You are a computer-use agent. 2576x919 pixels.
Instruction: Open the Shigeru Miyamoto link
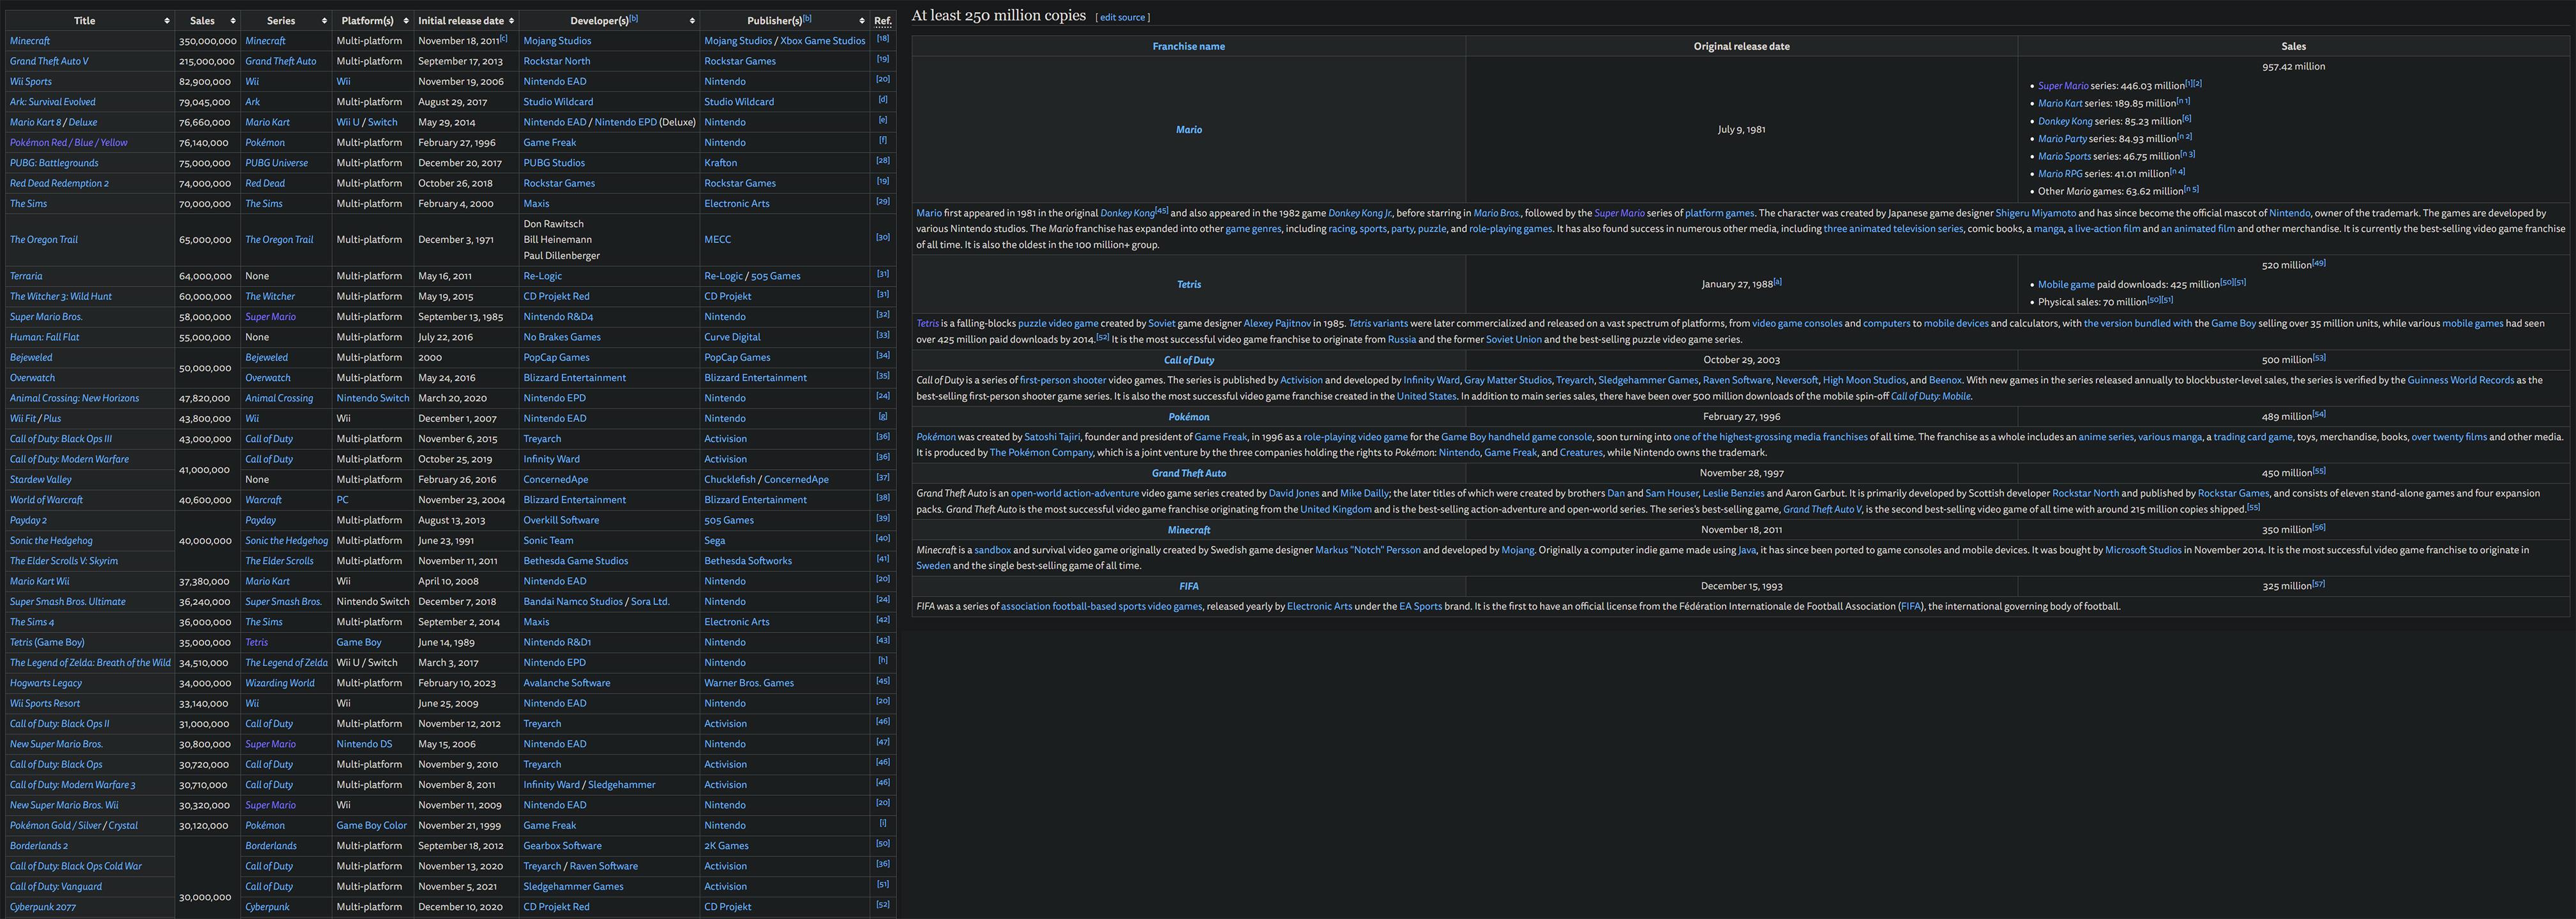[x=2035, y=213]
